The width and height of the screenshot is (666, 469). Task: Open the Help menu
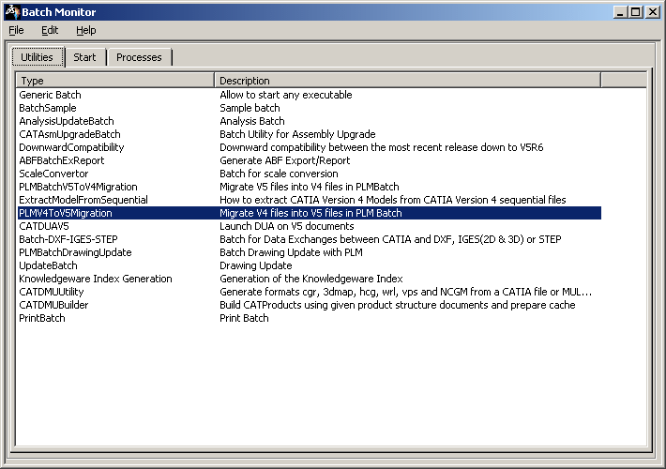coord(86,30)
